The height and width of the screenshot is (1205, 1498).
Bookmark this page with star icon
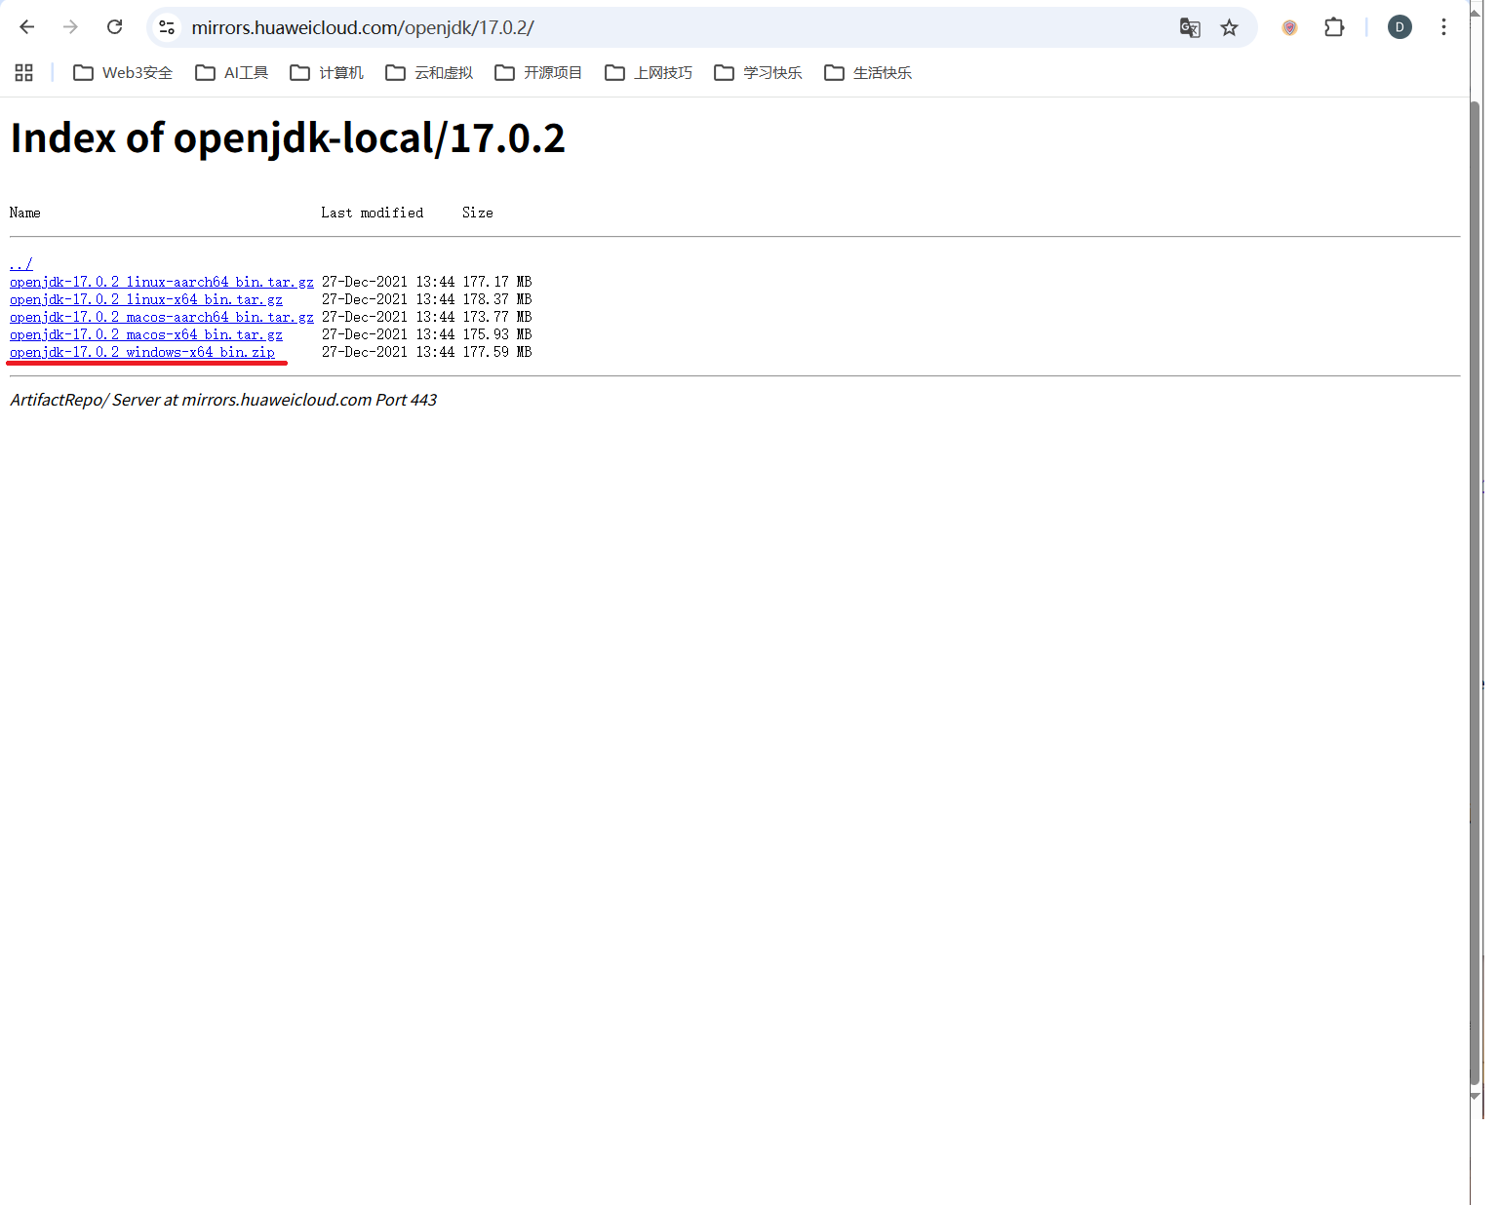[1229, 27]
